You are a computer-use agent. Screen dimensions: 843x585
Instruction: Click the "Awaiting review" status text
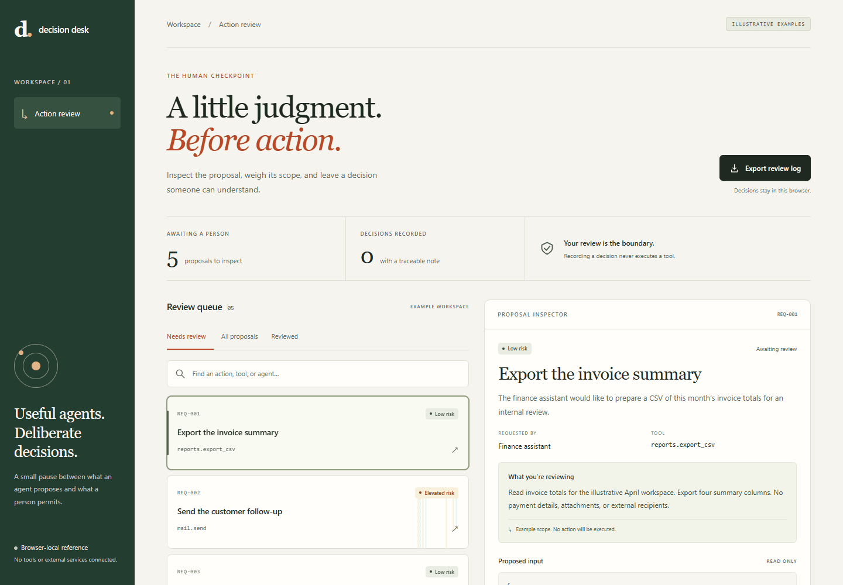776,349
